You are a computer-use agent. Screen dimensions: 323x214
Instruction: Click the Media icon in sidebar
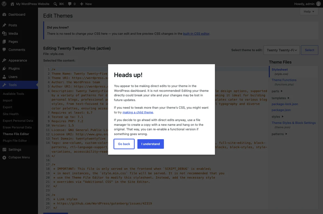coord(4,33)
